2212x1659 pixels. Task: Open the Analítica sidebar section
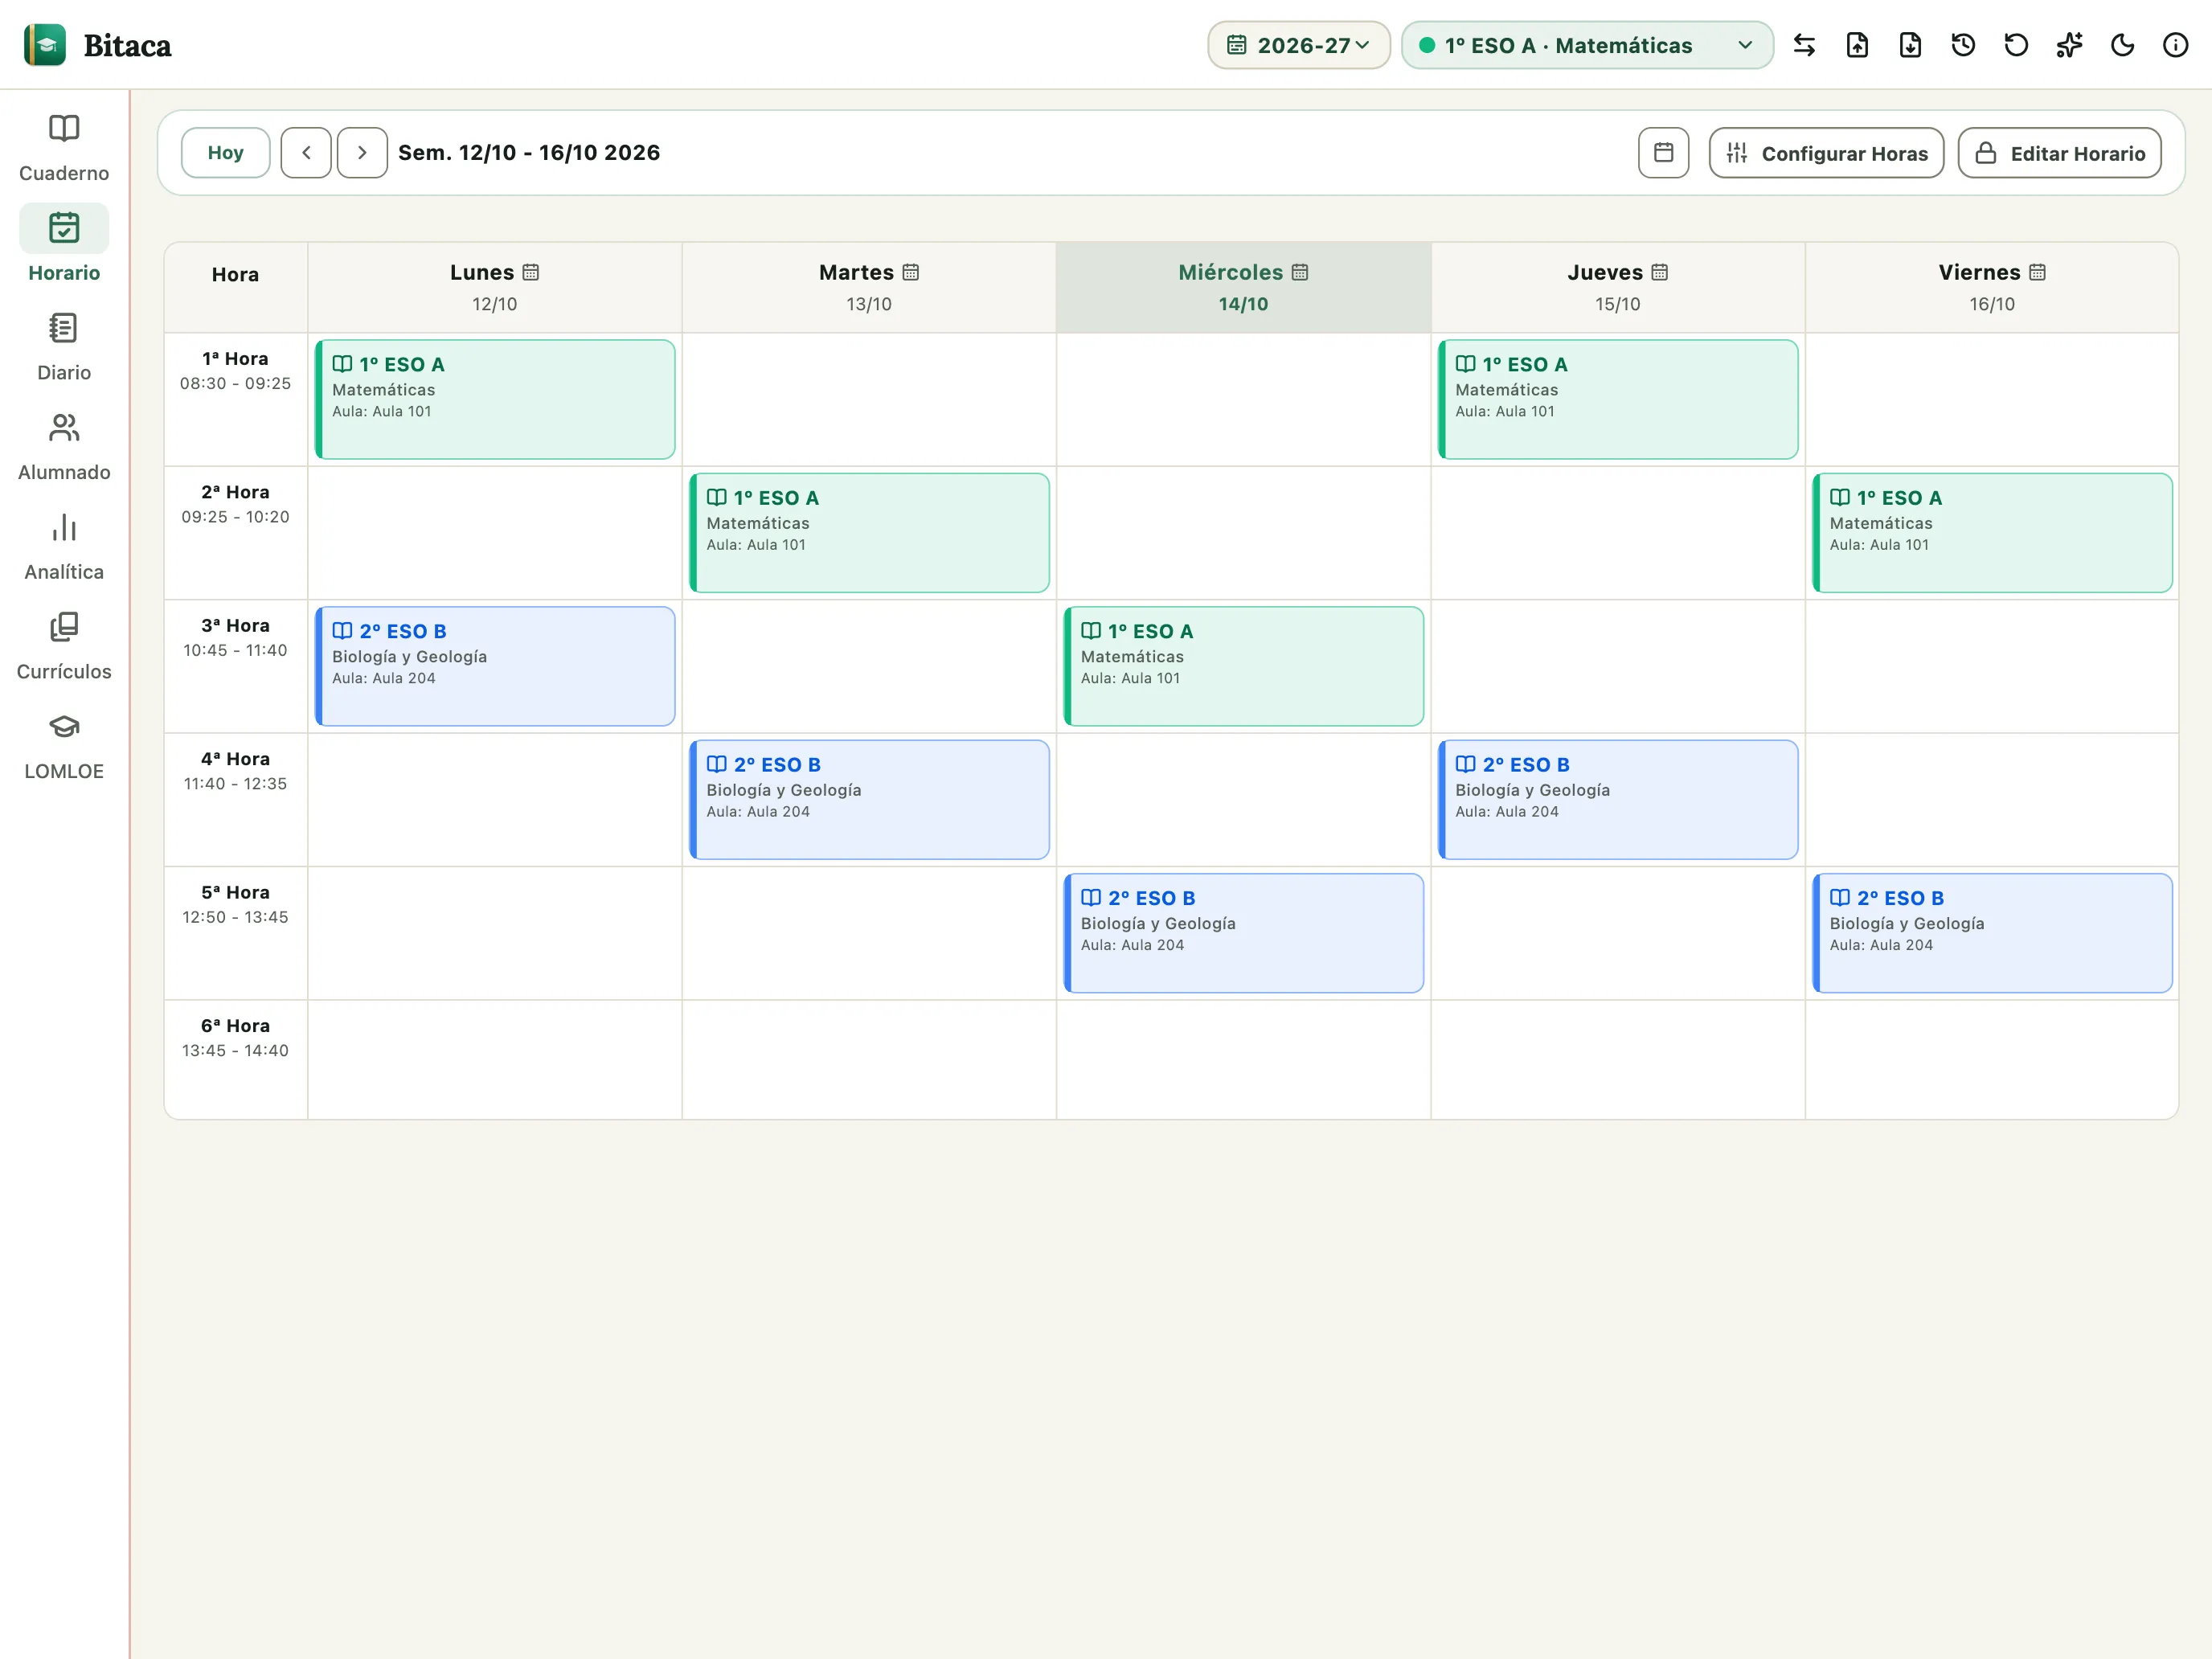pos(64,548)
